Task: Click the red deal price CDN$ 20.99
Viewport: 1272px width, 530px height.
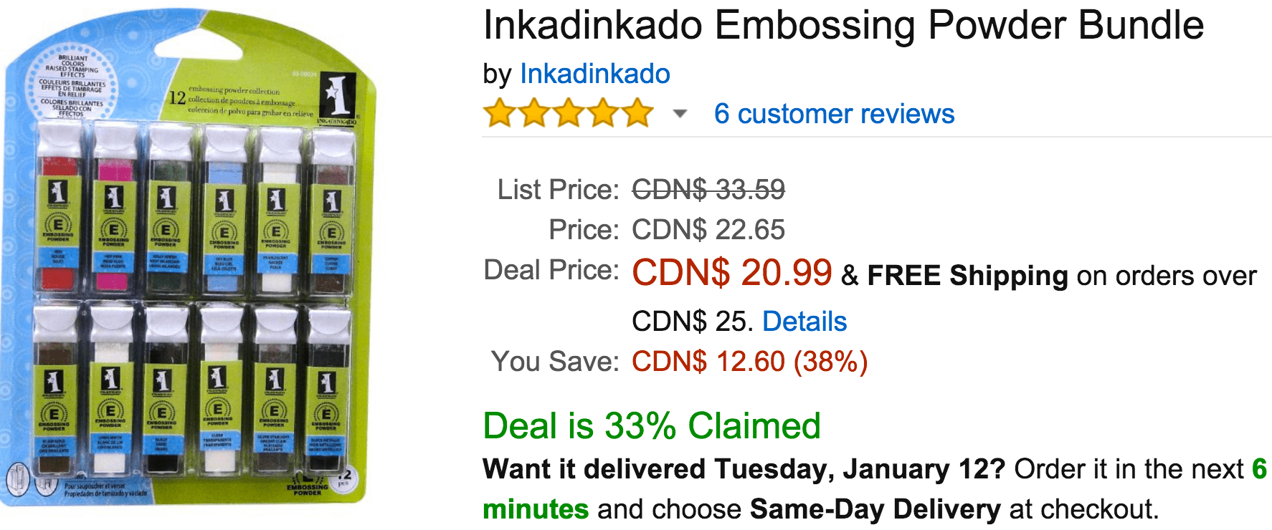Action: pos(731,273)
